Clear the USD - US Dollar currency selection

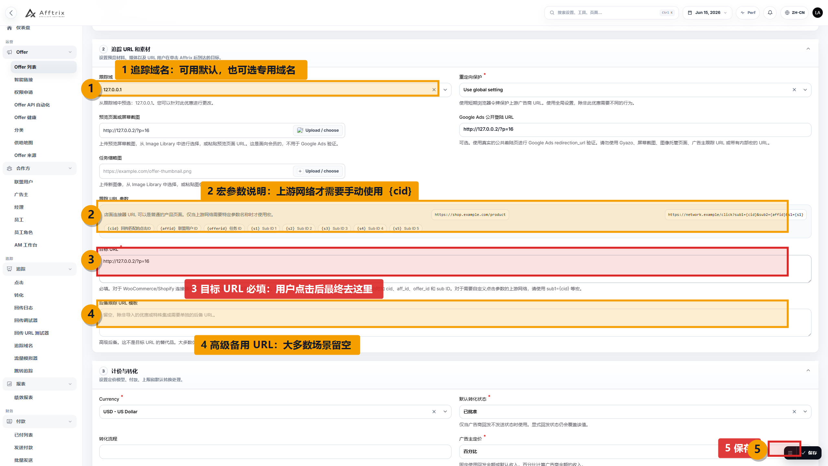pyautogui.click(x=434, y=412)
